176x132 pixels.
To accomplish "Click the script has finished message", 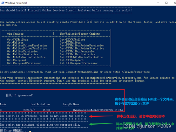I will 40,125.
